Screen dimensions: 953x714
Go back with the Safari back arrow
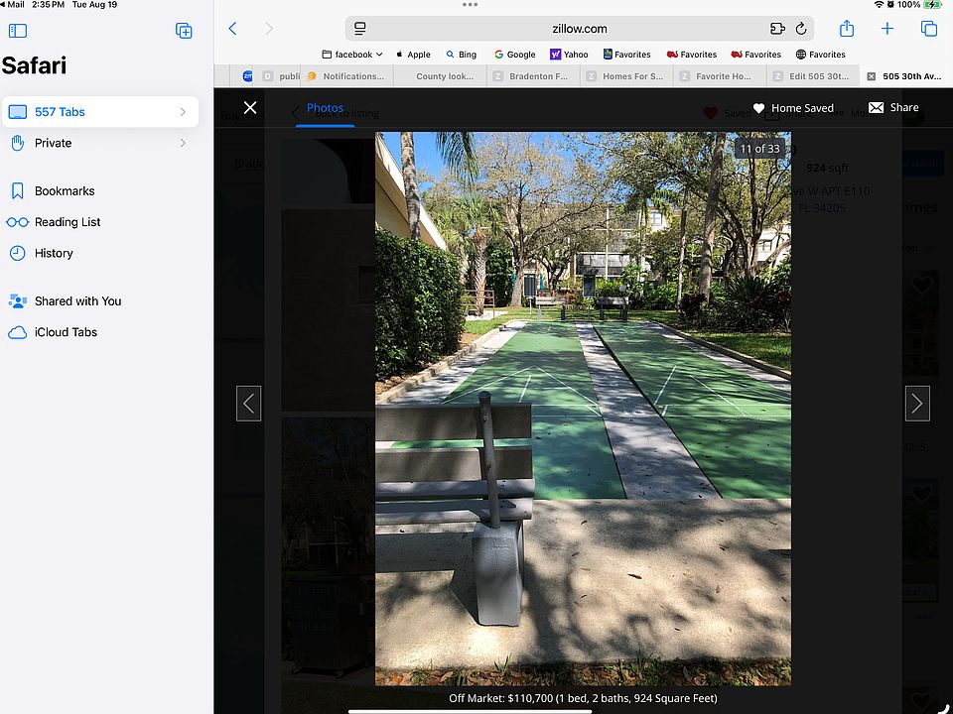tap(232, 29)
